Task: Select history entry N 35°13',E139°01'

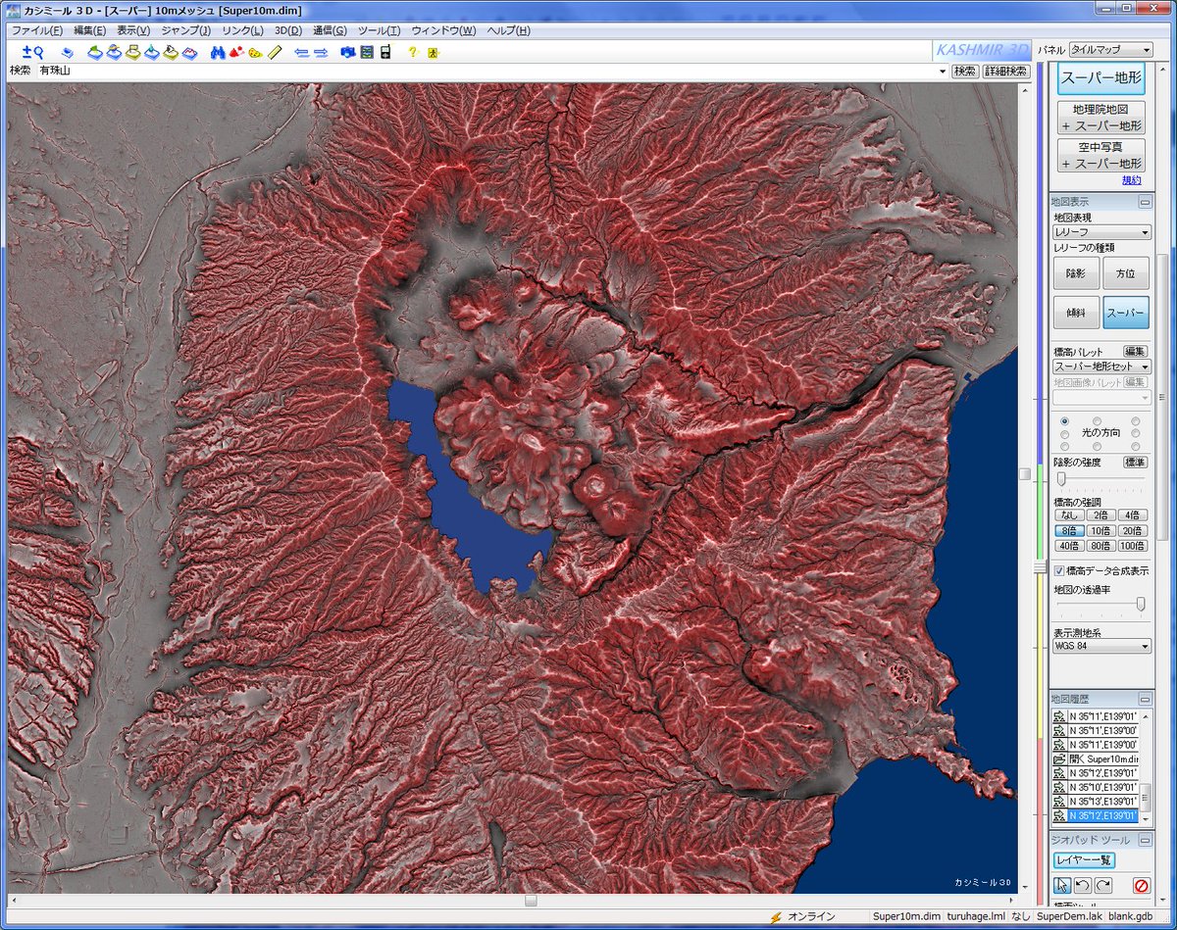Action: click(x=1095, y=801)
